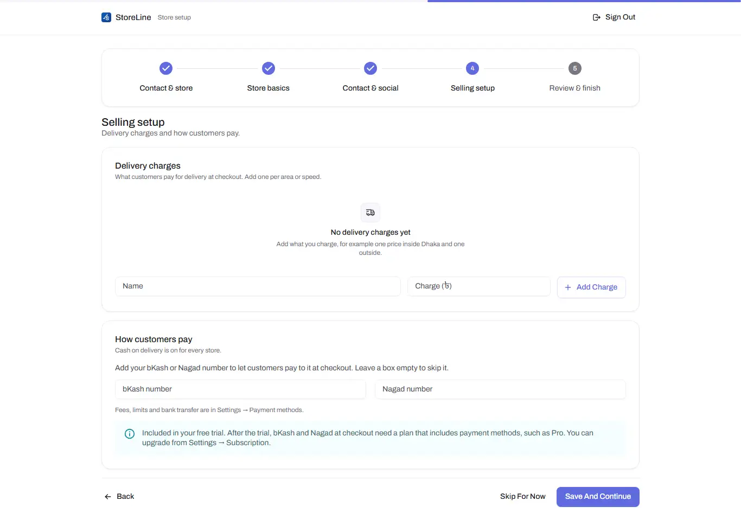This screenshot has width=741, height=520.
Task: Click Skip For Now
Action: click(523, 497)
